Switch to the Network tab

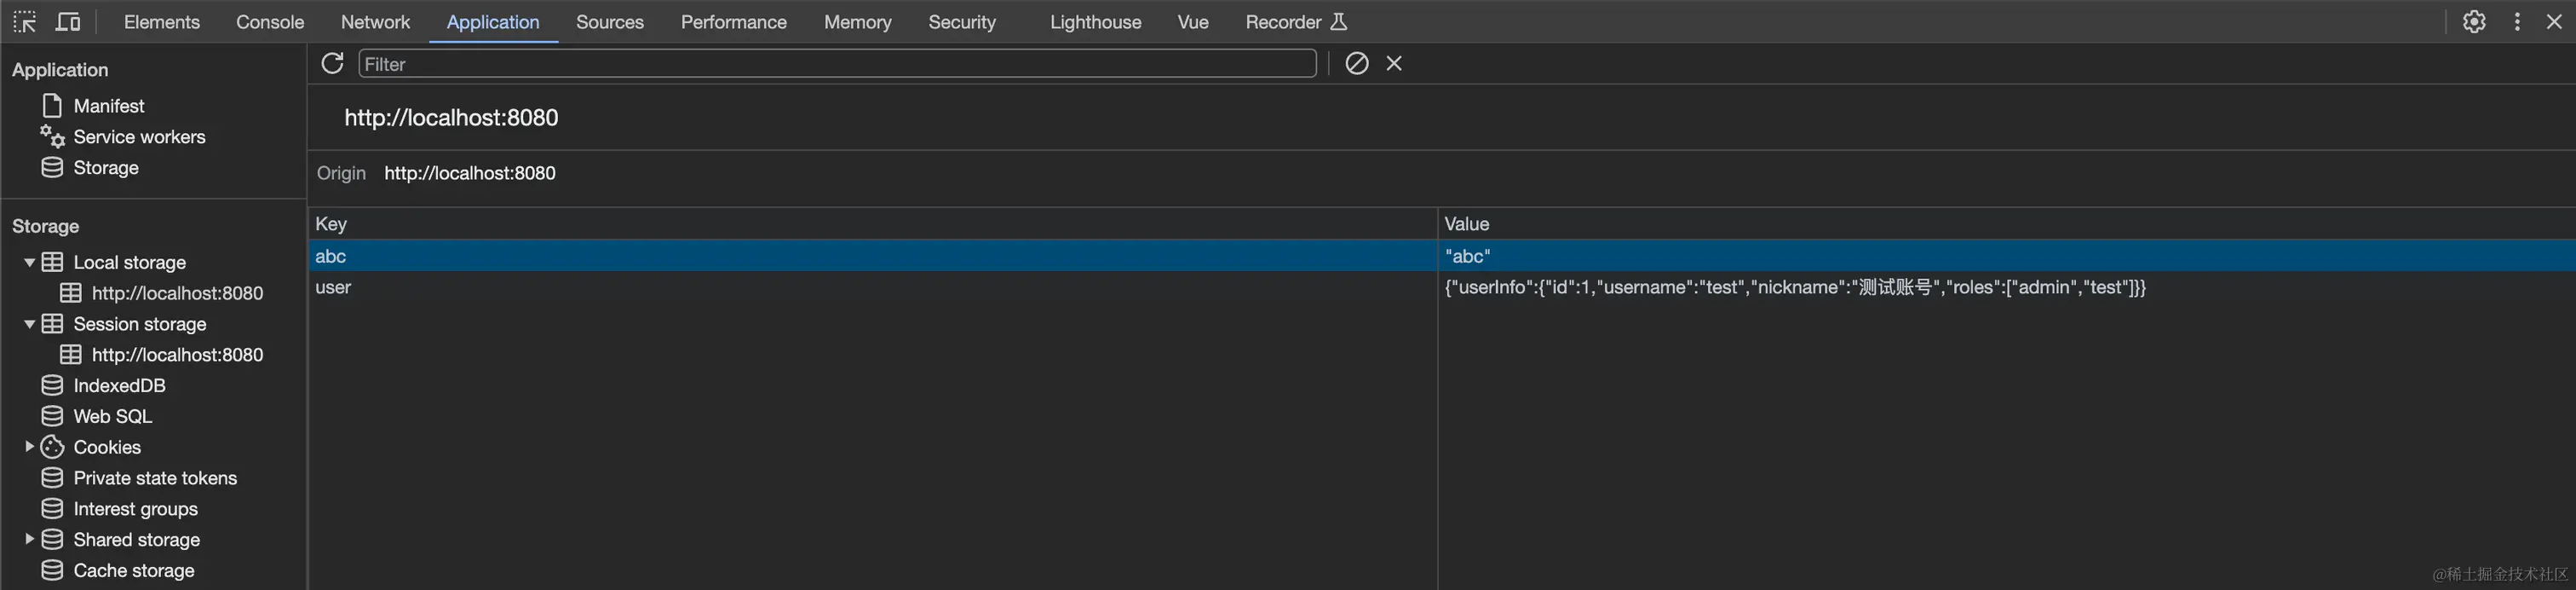point(375,22)
